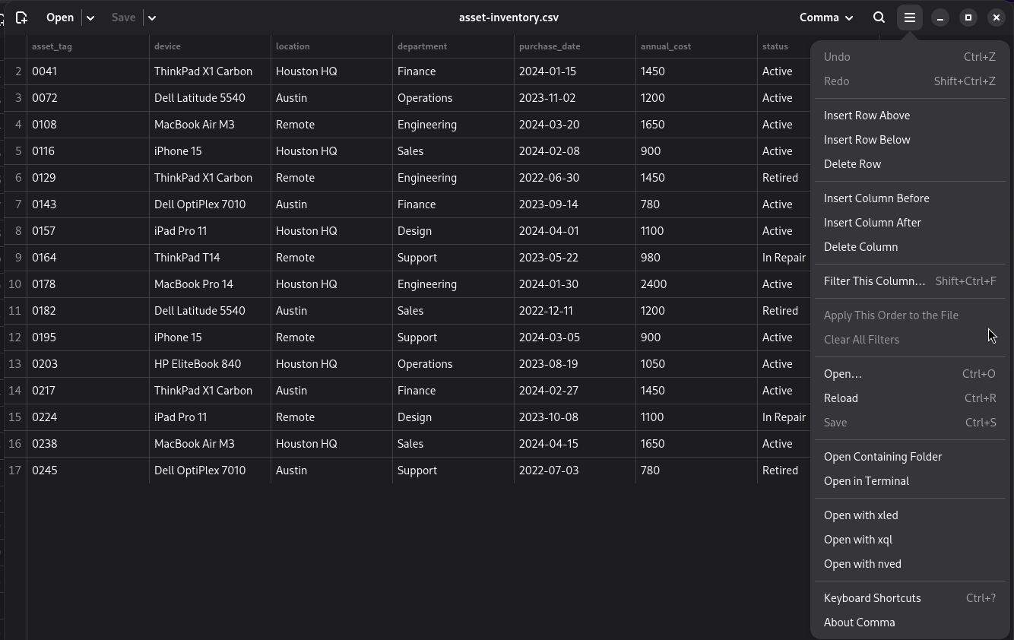Select Open with xql
Image resolution: width=1014 pixels, height=640 pixels.
tap(910, 540)
